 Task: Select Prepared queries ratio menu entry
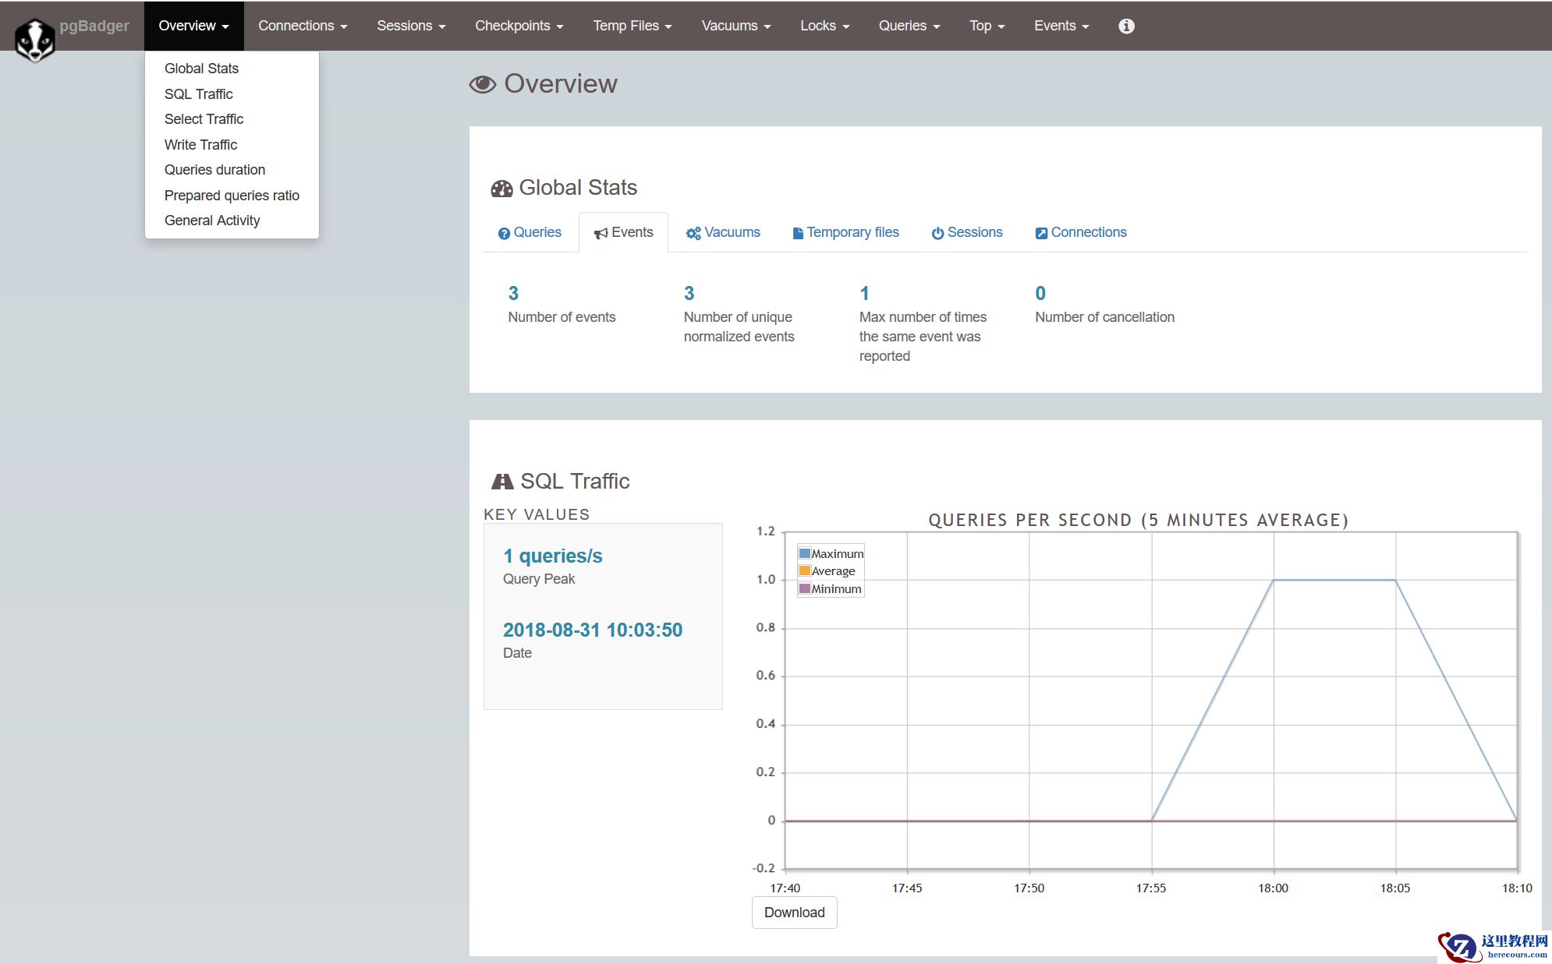(232, 195)
